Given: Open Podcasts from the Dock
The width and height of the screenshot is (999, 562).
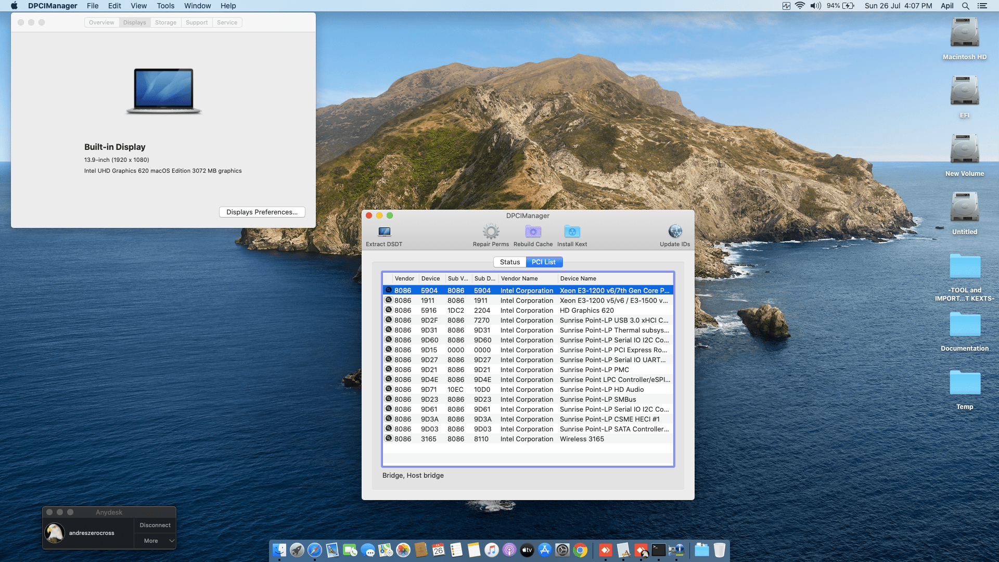Looking at the screenshot, I should [509, 550].
